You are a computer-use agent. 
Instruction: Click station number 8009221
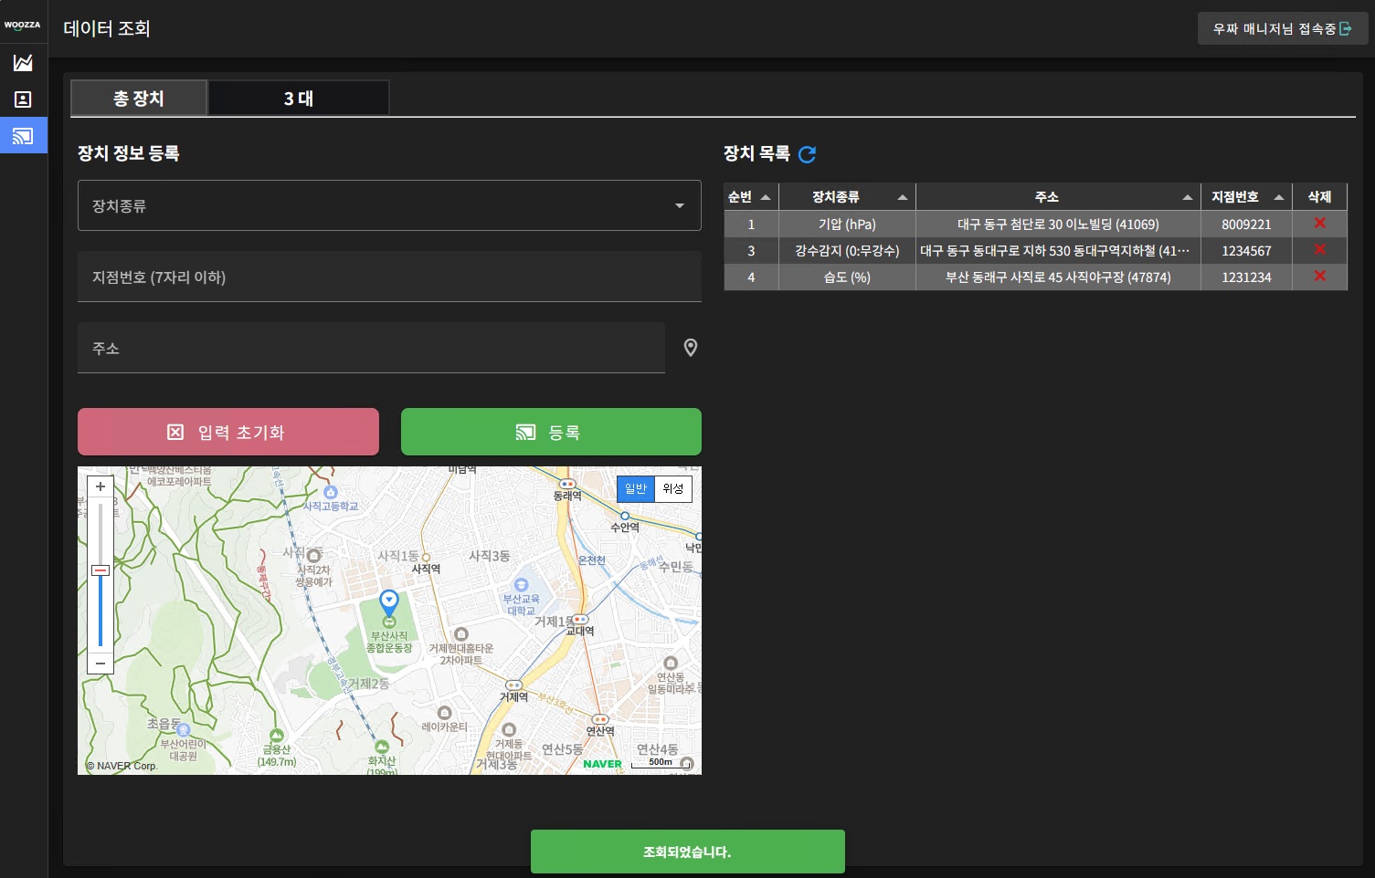pyautogui.click(x=1246, y=225)
